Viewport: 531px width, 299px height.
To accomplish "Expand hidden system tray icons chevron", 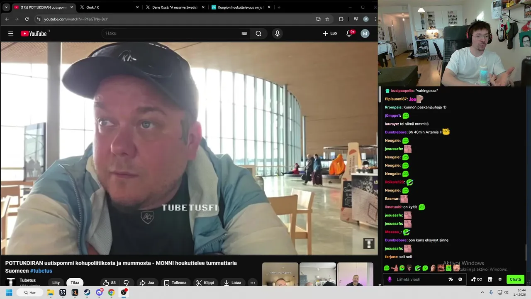I will (482, 292).
